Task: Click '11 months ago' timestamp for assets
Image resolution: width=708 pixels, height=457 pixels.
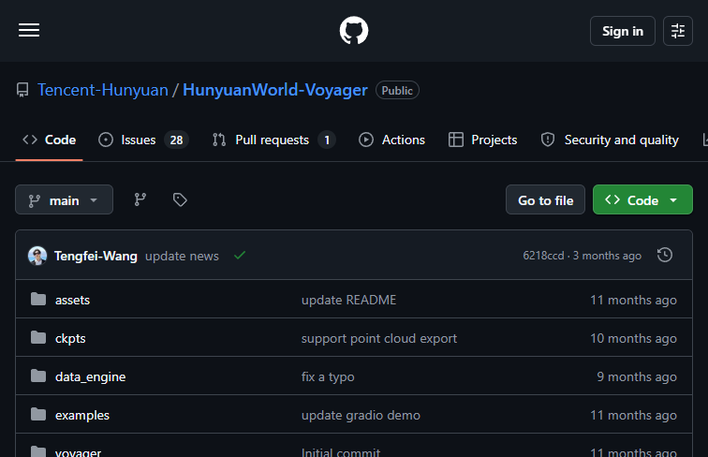Action: tap(633, 301)
